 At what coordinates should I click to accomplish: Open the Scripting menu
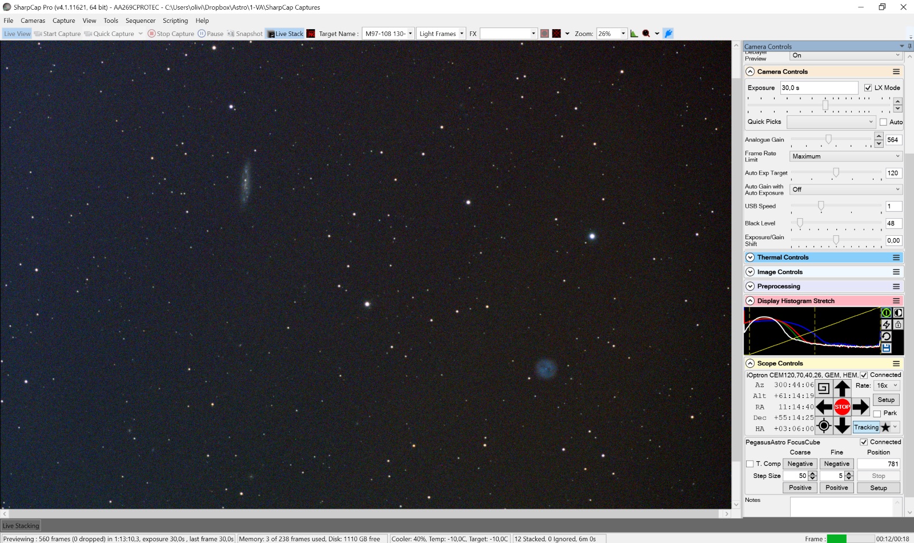point(175,21)
